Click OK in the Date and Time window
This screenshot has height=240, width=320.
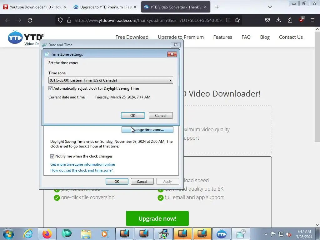(x=117, y=182)
